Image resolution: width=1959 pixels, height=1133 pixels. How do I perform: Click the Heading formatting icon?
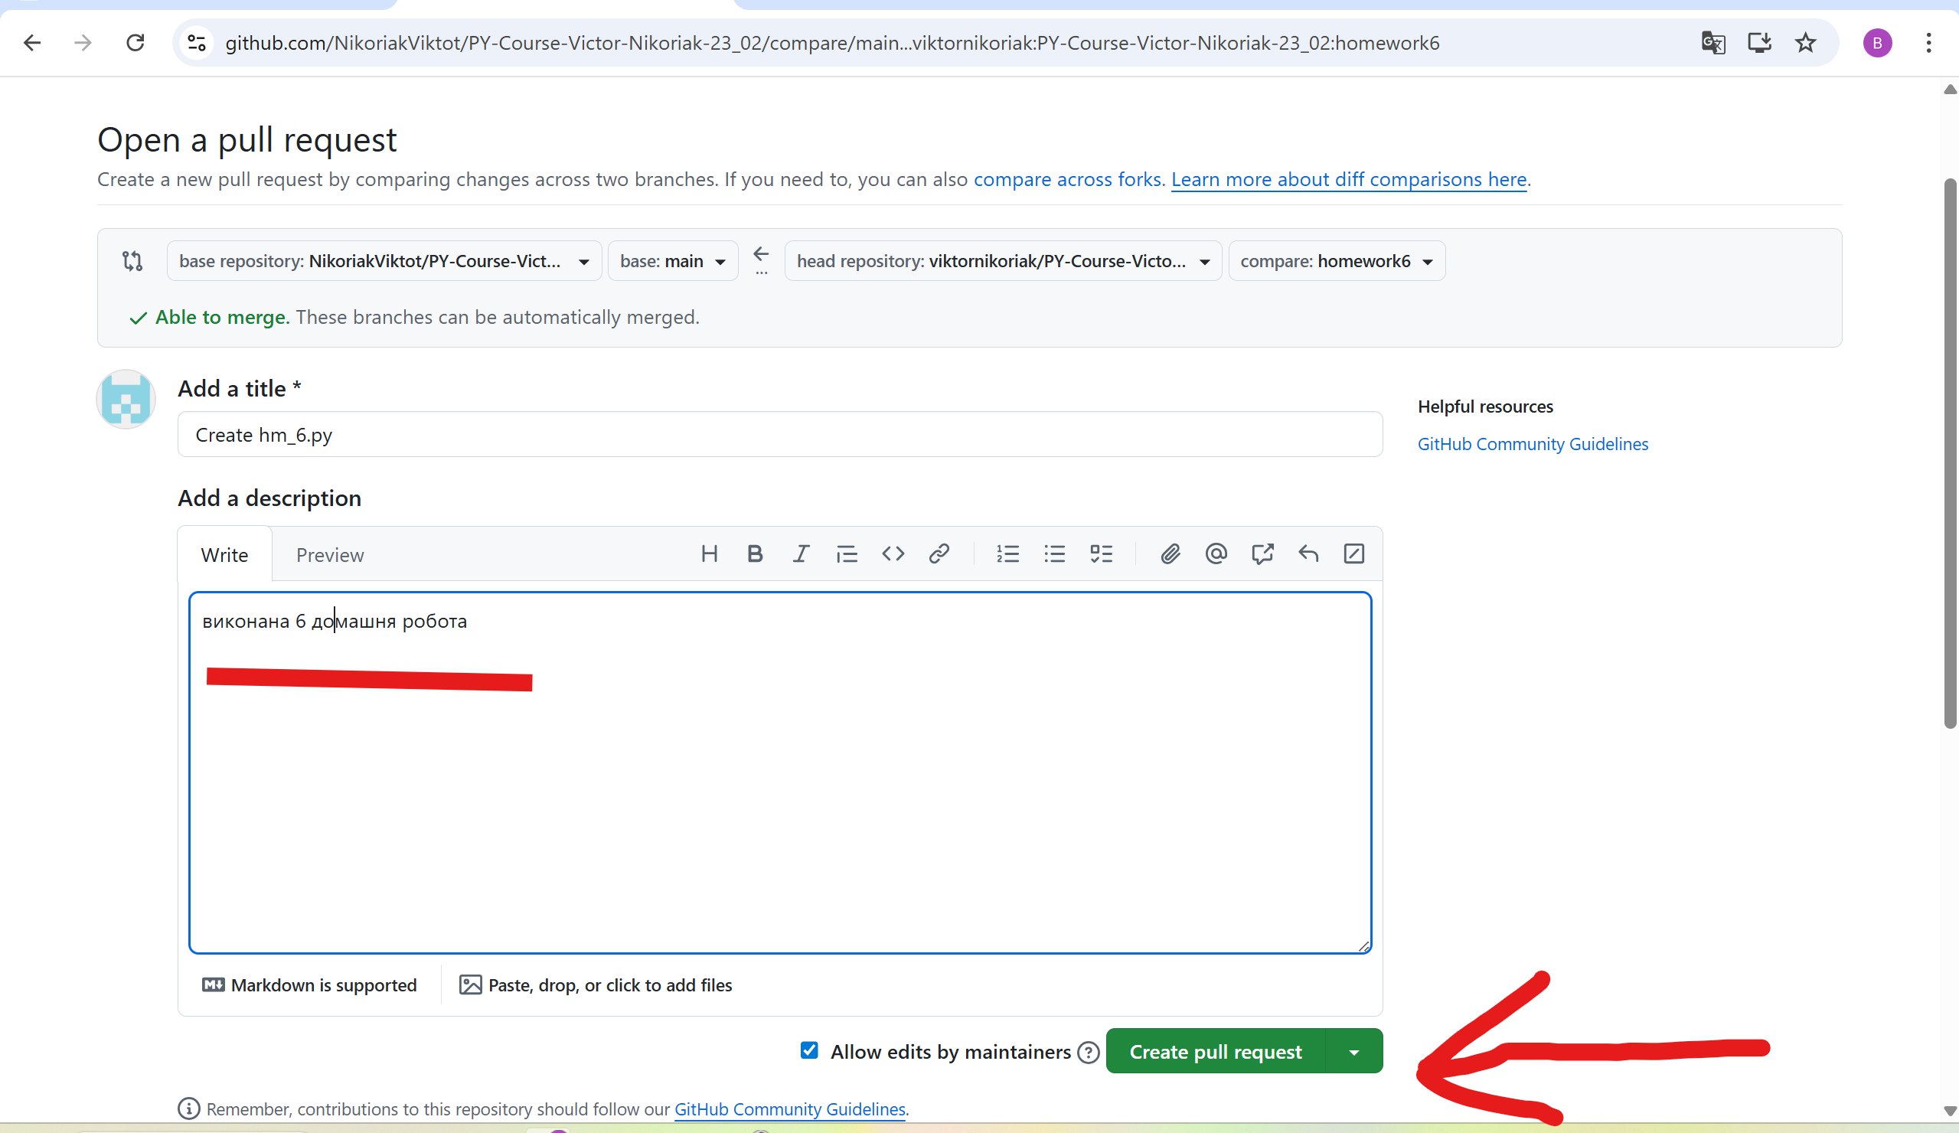click(x=709, y=553)
